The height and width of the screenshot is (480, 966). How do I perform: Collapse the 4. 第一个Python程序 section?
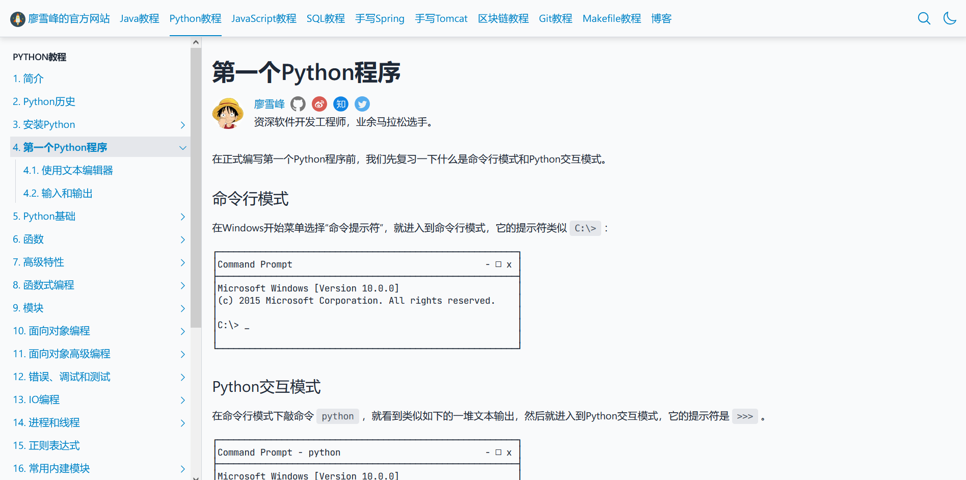[x=182, y=147]
